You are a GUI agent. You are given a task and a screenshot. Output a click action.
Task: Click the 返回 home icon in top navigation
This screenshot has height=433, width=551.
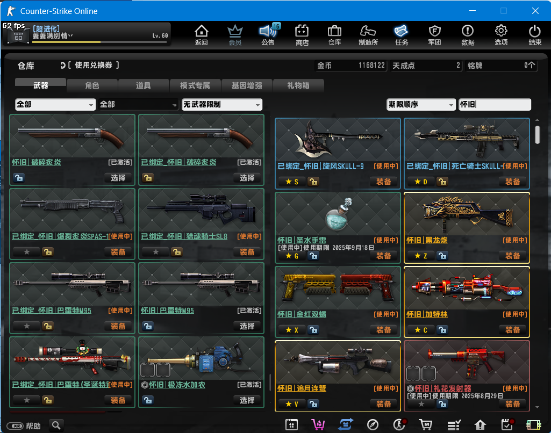click(202, 35)
